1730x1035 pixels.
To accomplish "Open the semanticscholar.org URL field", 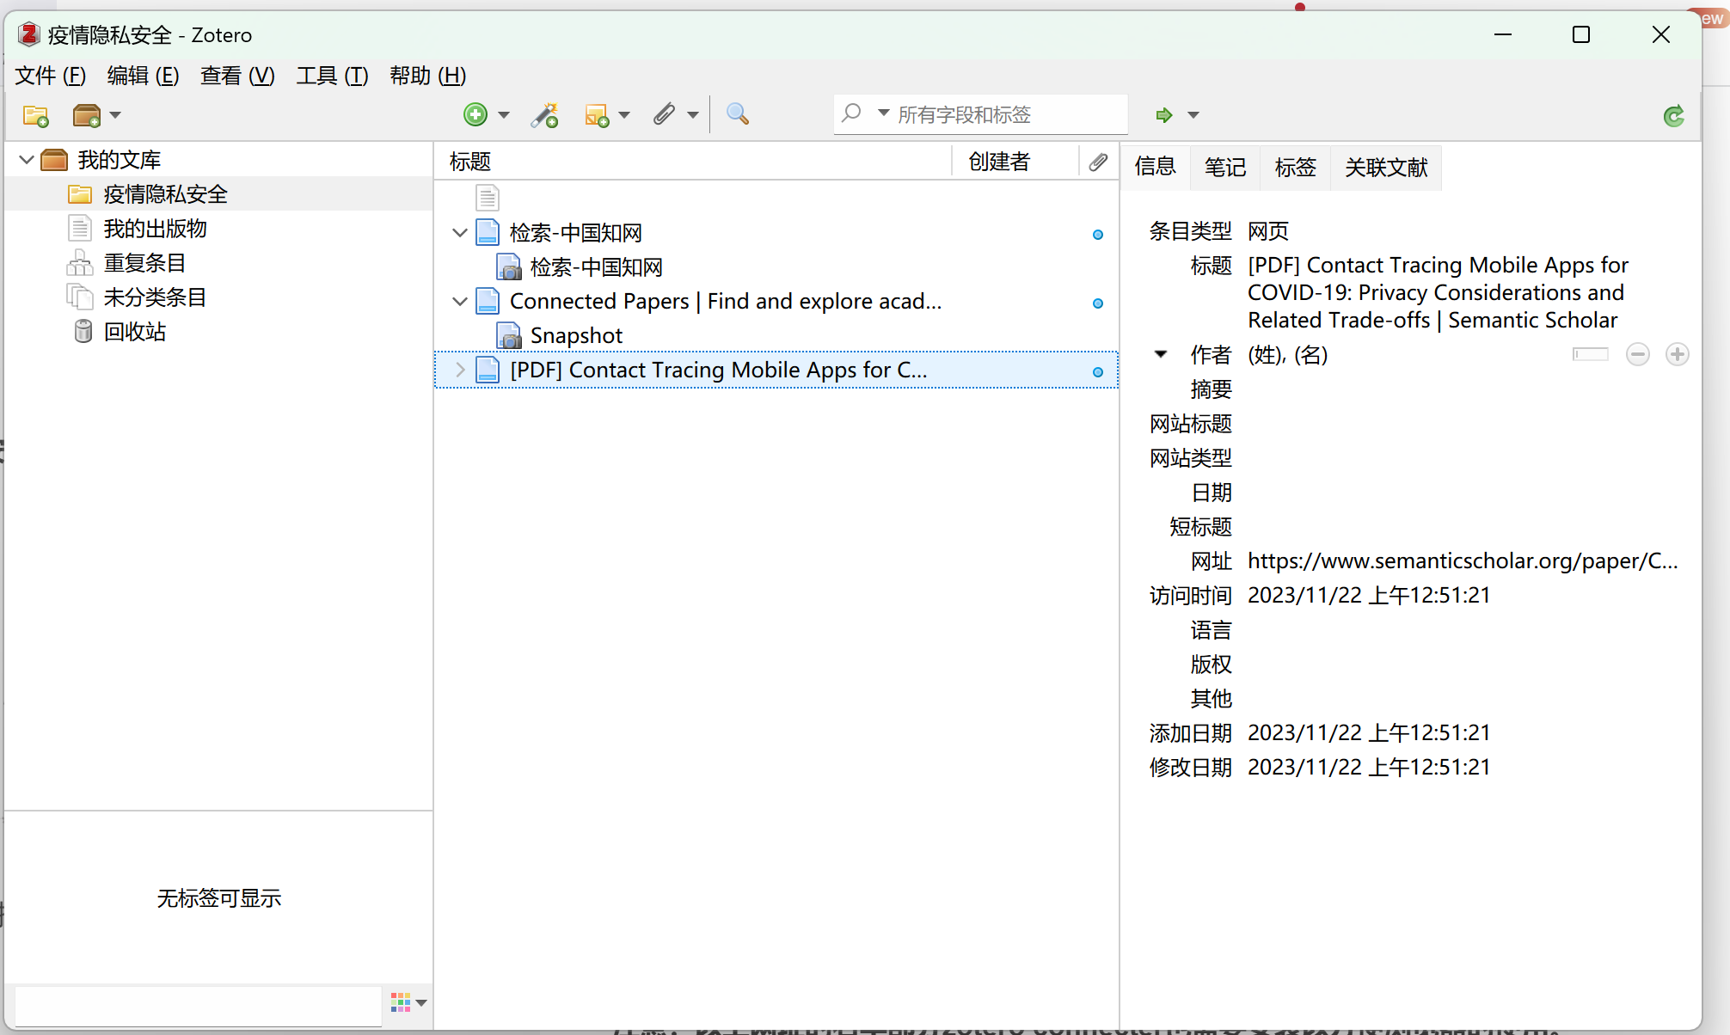I will pos(1462,560).
